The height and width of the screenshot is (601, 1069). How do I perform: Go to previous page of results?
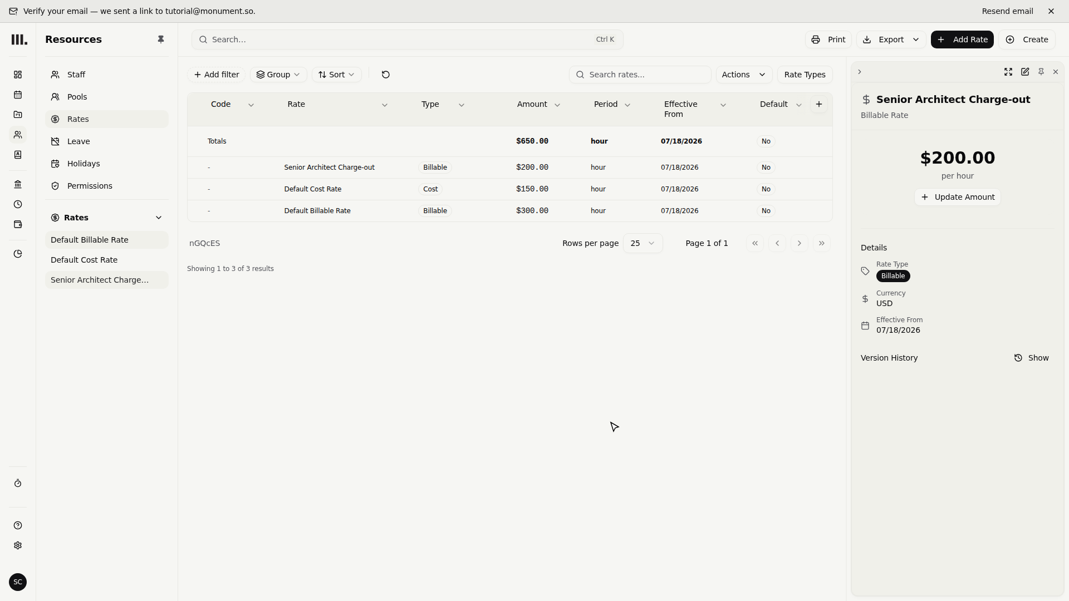pos(777,243)
